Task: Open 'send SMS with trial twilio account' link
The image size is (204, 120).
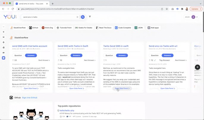Action: point(30,46)
